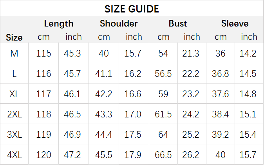The height and width of the screenshot is (165, 264).
Task: Select the Size header label
Action: click(x=14, y=37)
